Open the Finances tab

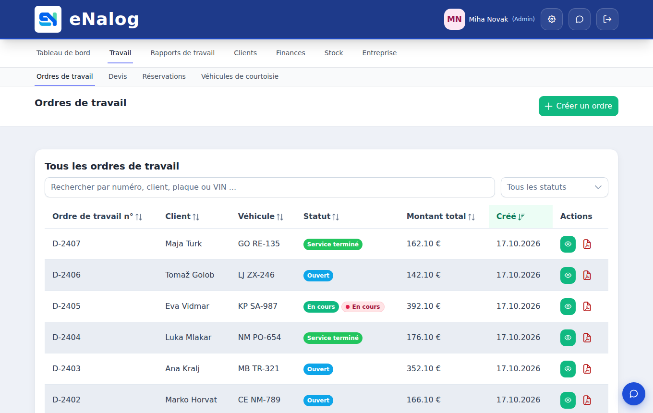(x=290, y=53)
